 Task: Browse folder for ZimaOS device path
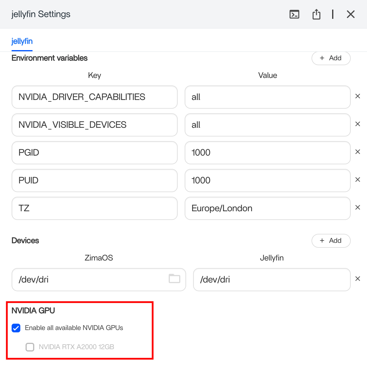[x=174, y=279]
